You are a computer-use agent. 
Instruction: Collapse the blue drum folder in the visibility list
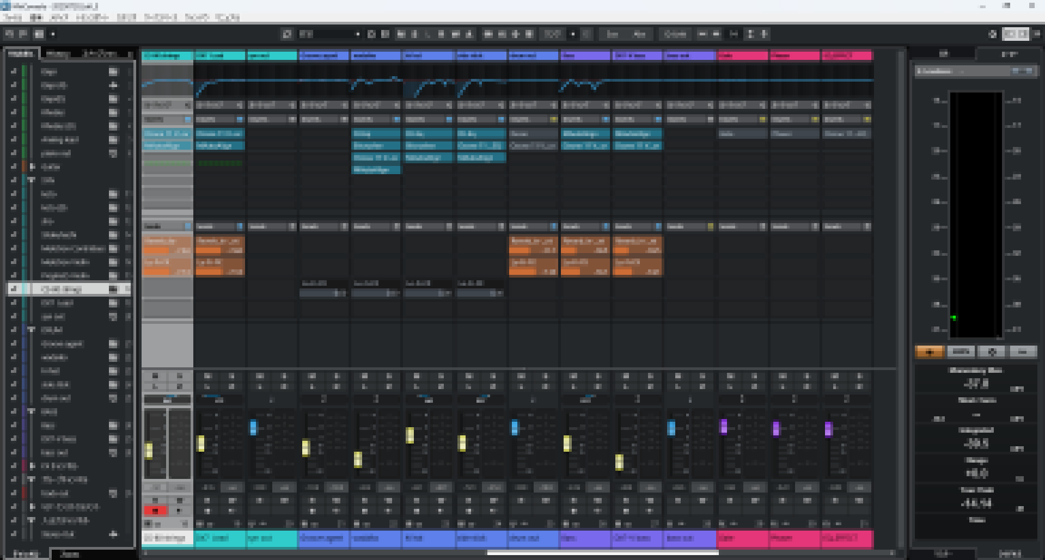[x=32, y=330]
